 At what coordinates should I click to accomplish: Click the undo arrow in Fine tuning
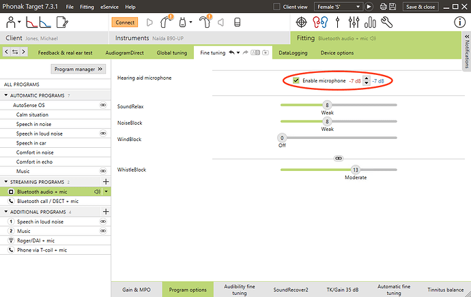231,52
